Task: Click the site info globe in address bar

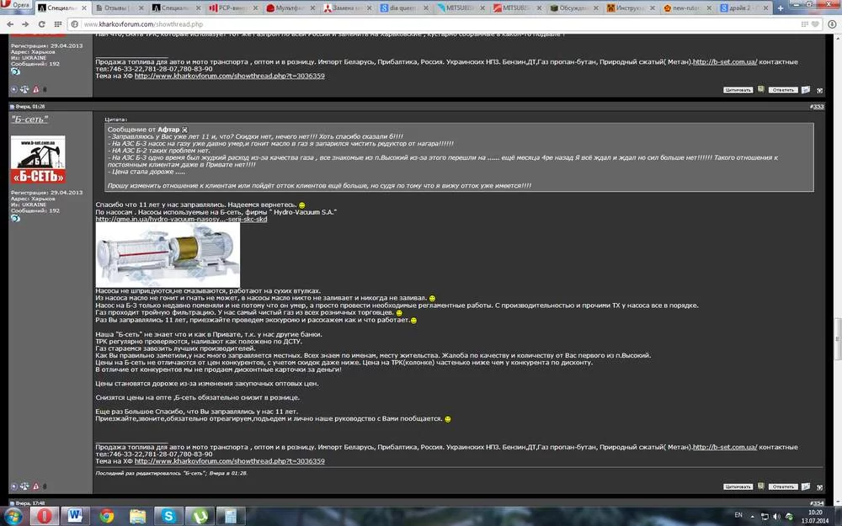Action: 75,24
